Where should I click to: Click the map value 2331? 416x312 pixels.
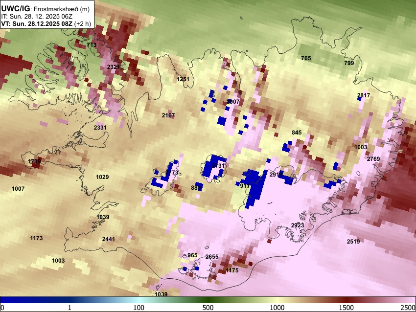point(100,128)
